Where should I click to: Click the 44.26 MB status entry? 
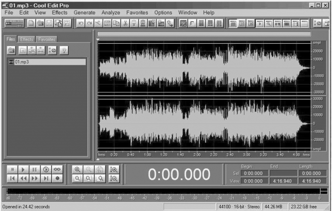pos(275,207)
